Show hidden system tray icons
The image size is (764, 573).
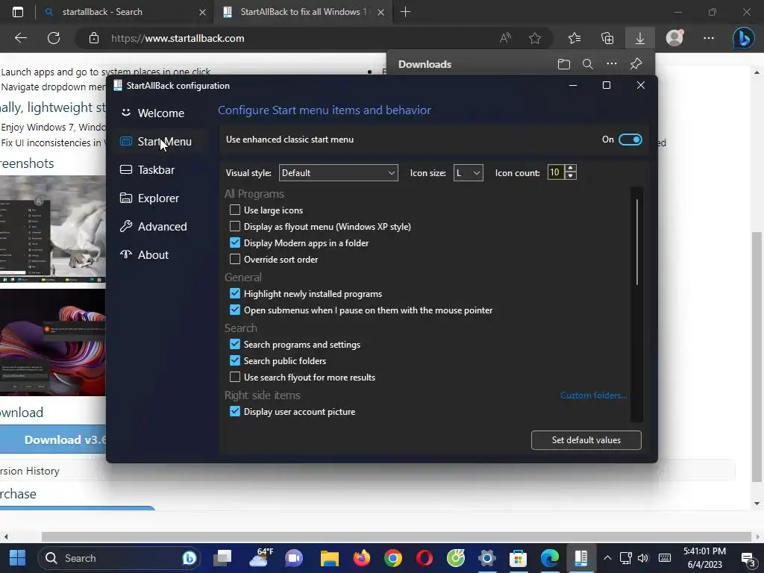click(607, 558)
